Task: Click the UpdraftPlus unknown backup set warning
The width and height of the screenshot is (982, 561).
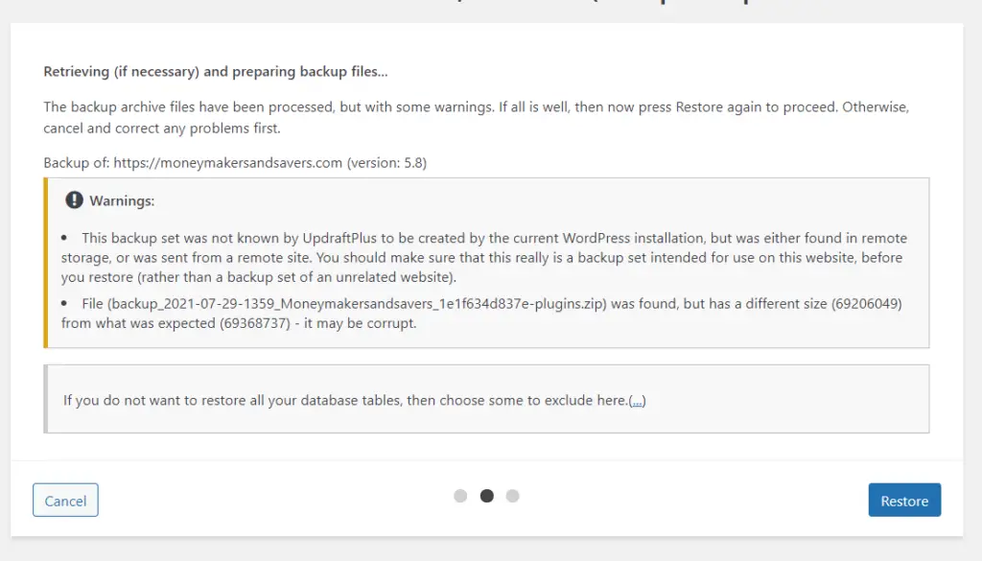Action: (484, 257)
